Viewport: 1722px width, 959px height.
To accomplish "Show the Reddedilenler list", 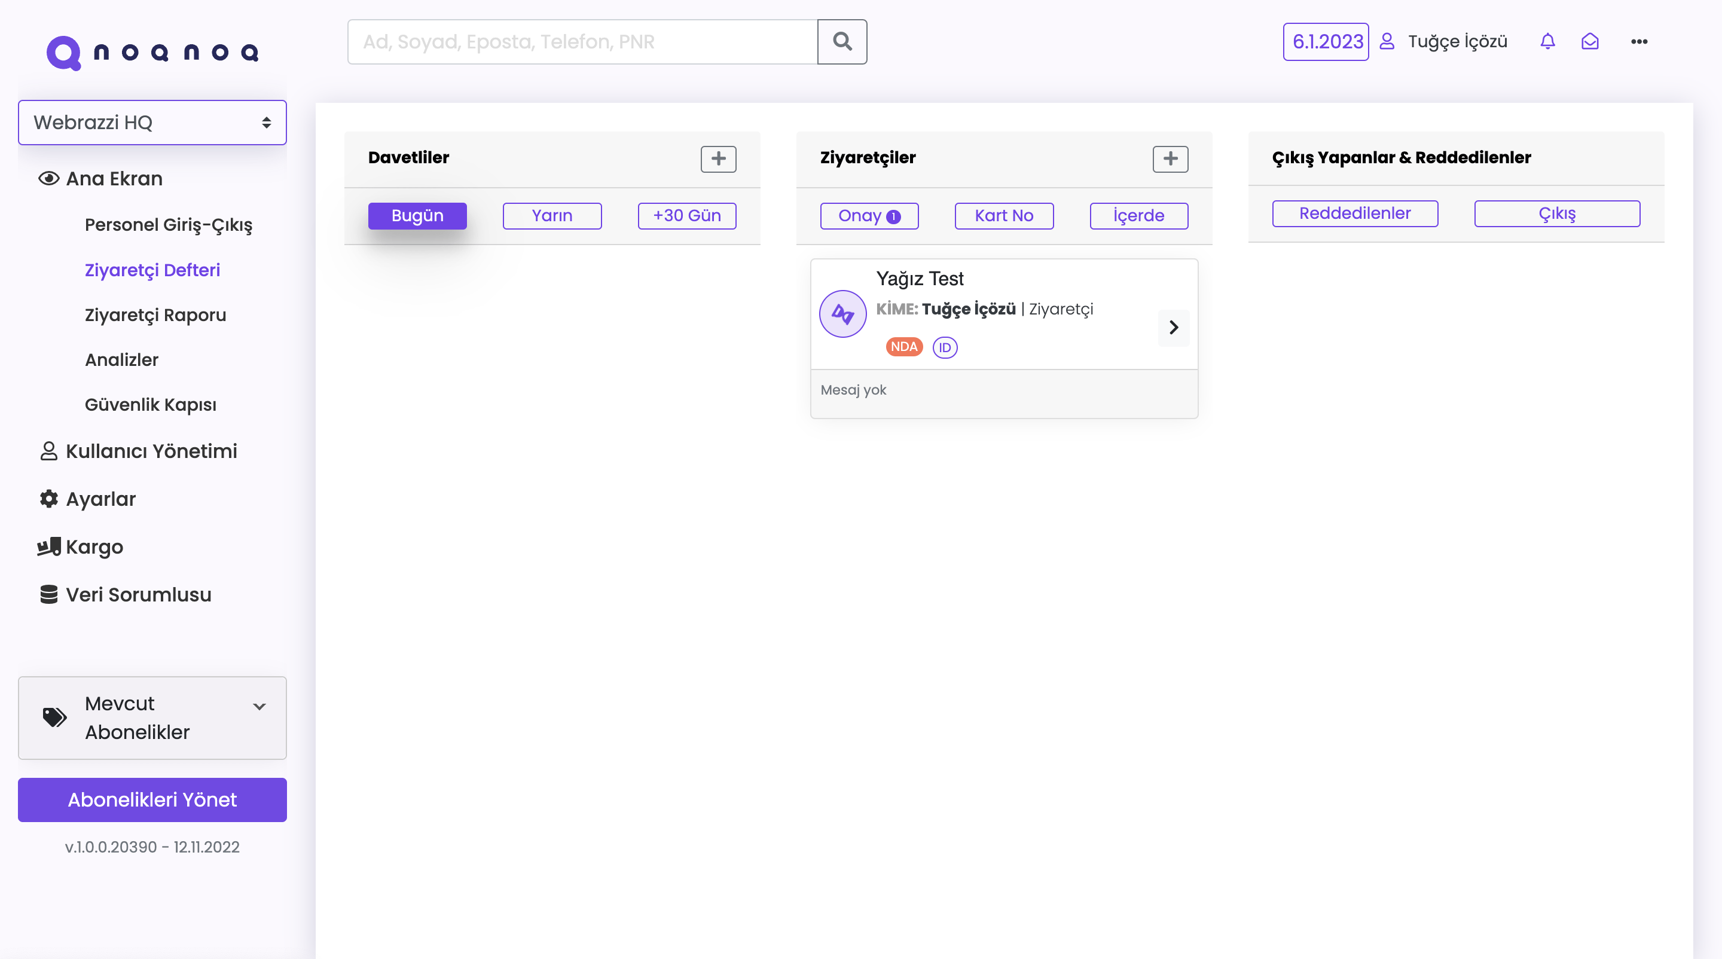I will pyautogui.click(x=1354, y=213).
